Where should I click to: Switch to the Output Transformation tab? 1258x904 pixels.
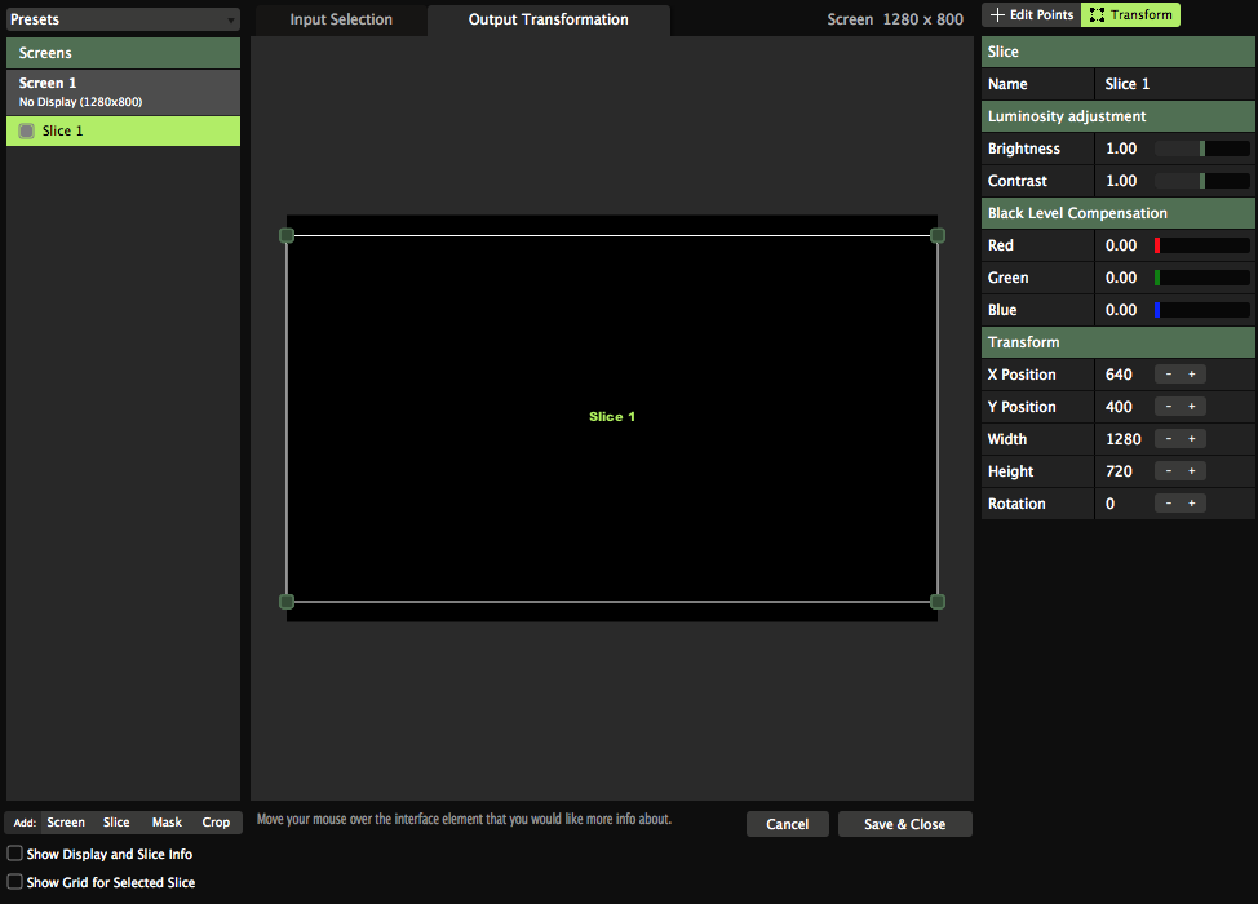pos(548,20)
